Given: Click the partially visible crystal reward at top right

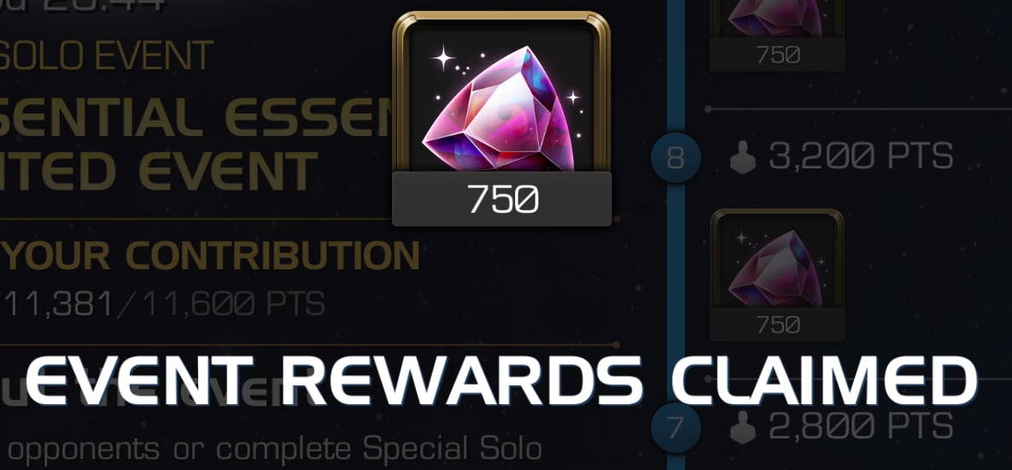Looking at the screenshot, I should coord(777,18).
